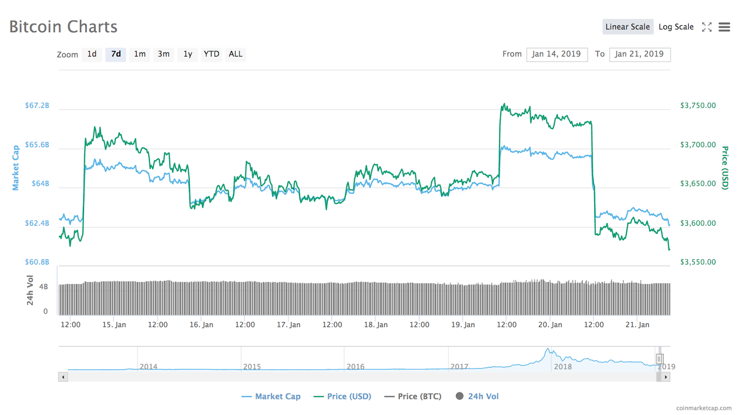Set zoom to 1y
This screenshot has height=415, width=748.
[187, 54]
